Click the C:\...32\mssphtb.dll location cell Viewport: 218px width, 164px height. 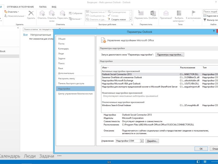189,105
